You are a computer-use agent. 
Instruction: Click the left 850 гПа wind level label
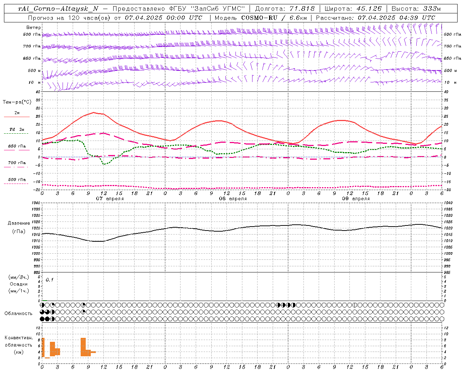pyautogui.click(x=32, y=58)
